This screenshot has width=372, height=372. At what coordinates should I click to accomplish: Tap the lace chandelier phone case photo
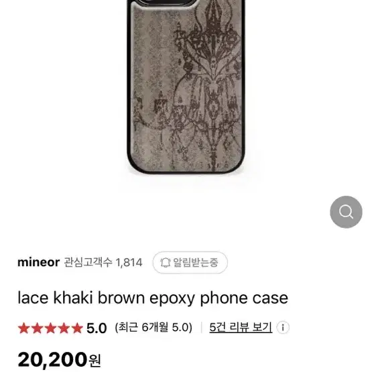coord(186,86)
